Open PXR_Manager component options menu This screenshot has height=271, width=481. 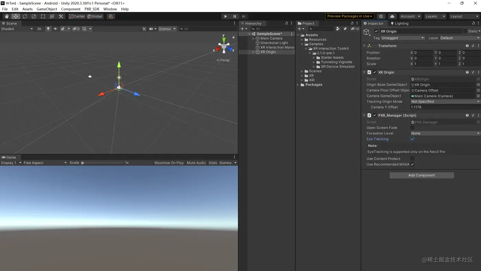pos(479,115)
